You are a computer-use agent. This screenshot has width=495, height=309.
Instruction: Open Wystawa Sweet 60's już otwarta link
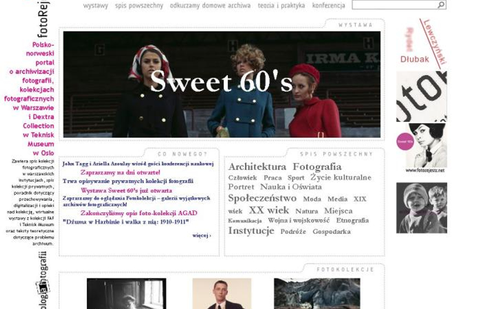click(x=126, y=191)
